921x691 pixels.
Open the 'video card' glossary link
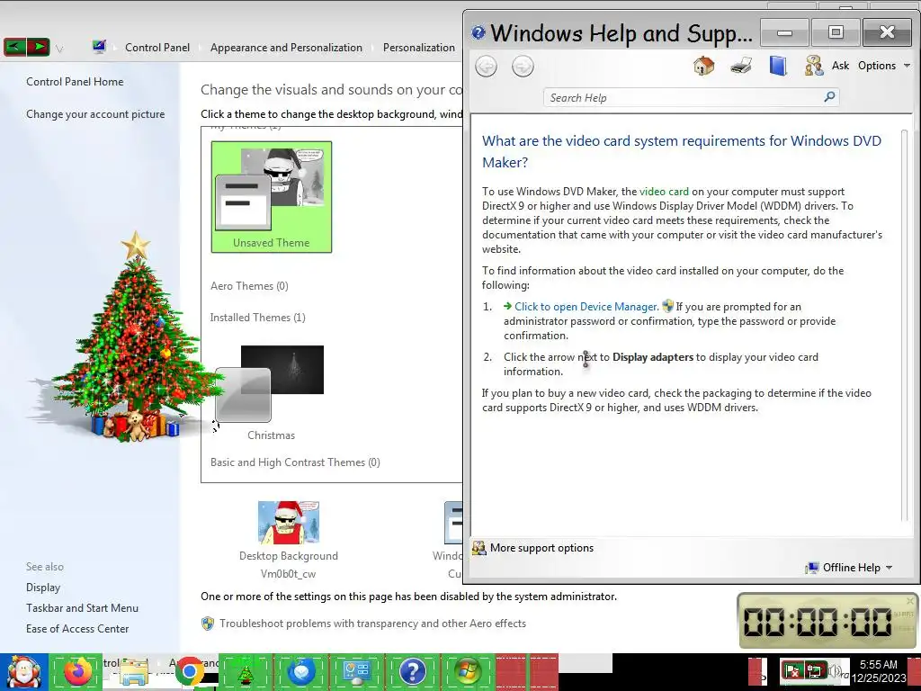coord(664,192)
